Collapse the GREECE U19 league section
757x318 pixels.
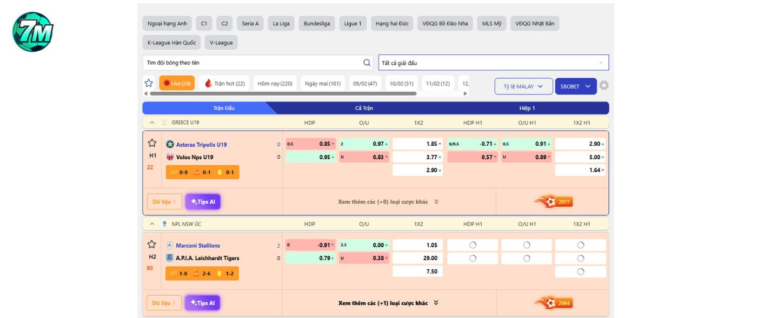tap(152, 123)
